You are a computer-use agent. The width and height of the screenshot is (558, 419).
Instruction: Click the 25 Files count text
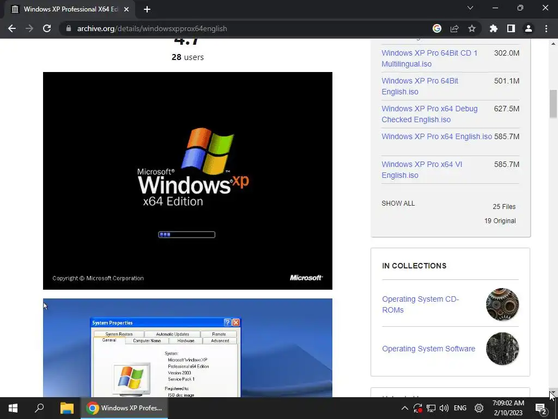tap(504, 207)
